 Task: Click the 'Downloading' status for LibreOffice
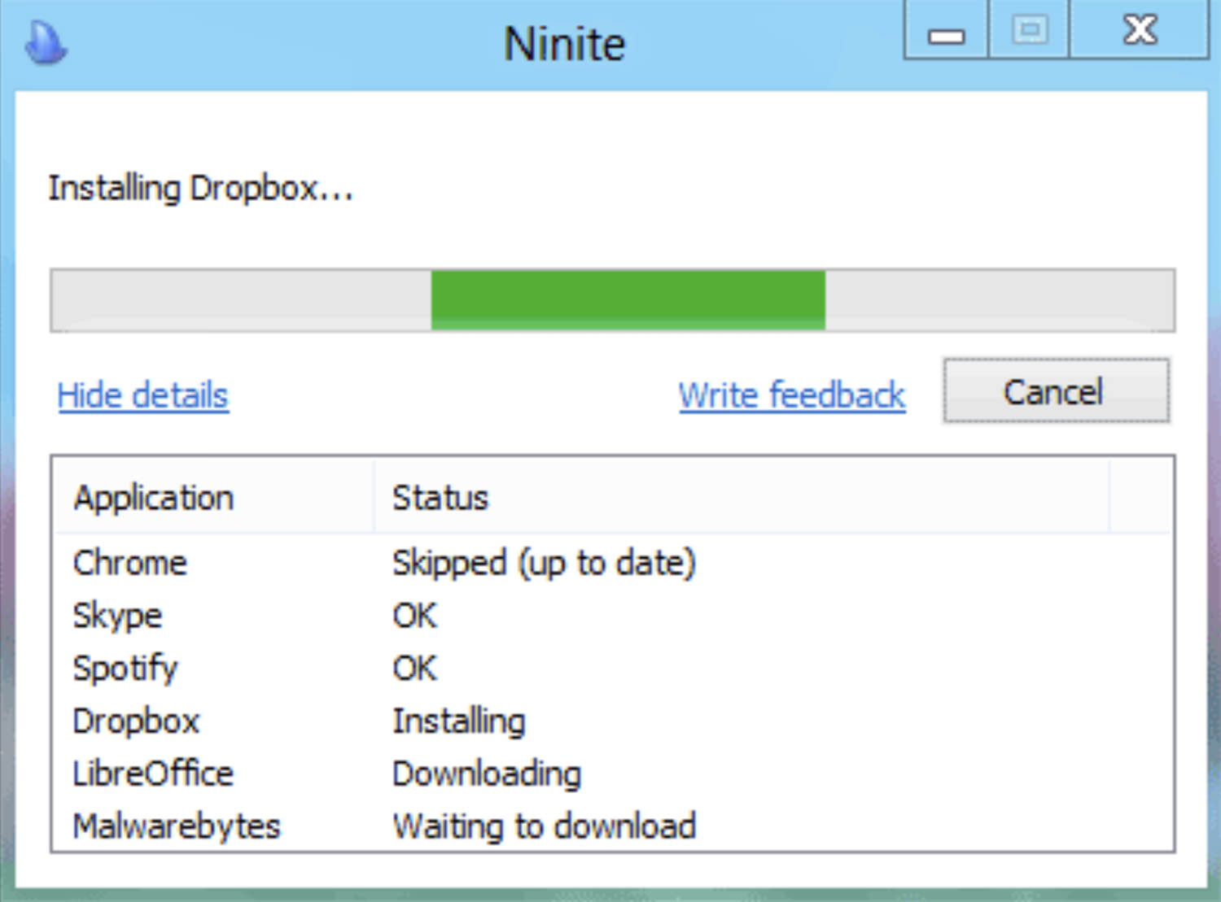coord(487,774)
